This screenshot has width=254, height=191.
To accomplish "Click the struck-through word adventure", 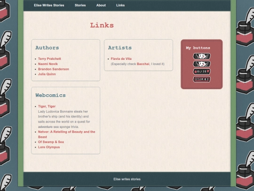I will [45, 127].
